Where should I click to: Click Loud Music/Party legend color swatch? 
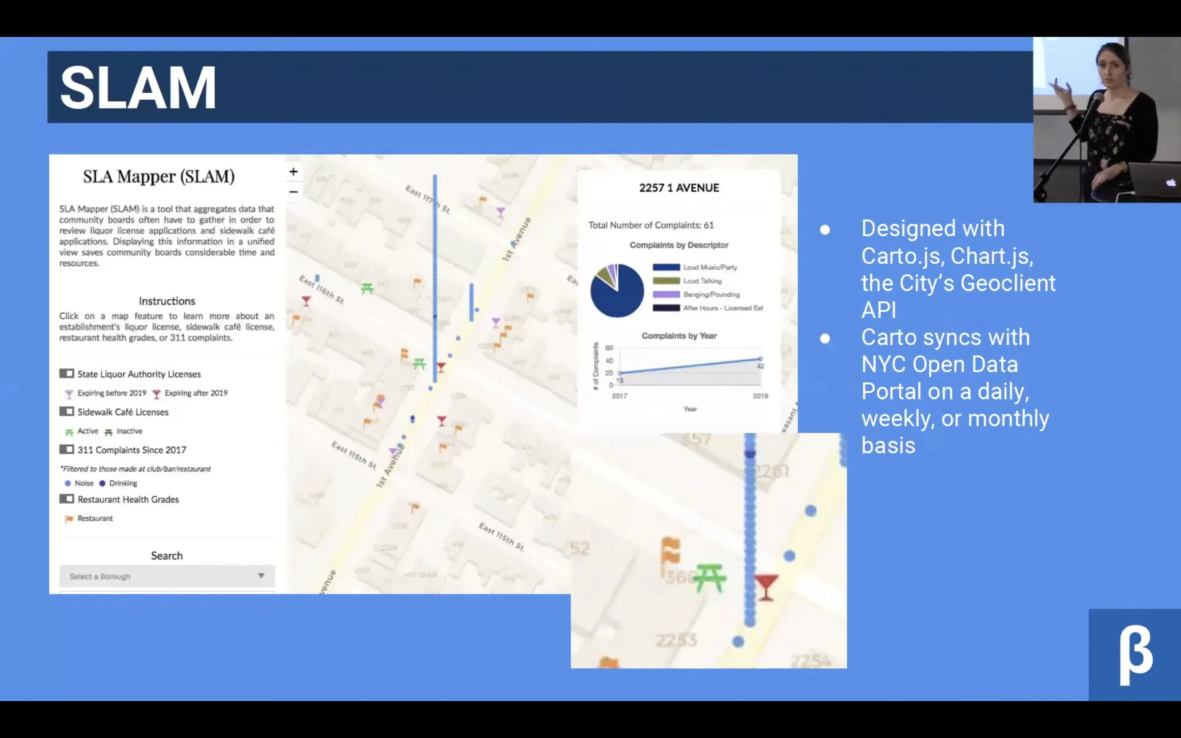coord(666,267)
